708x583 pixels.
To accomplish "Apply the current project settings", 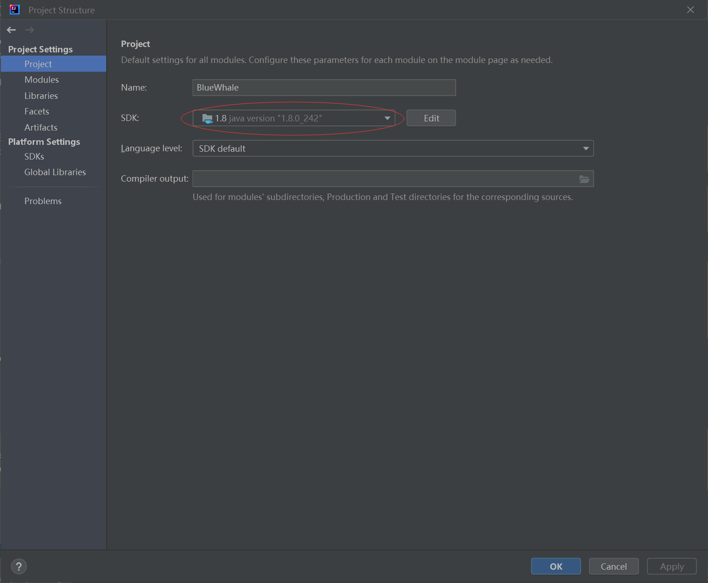I will tap(671, 566).
